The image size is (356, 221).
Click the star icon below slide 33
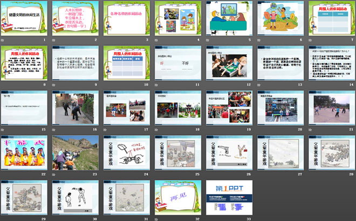tap(209, 219)
